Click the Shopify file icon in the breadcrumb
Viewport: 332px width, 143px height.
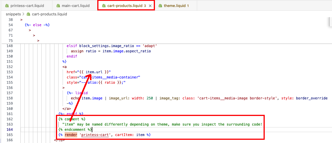point(29,14)
